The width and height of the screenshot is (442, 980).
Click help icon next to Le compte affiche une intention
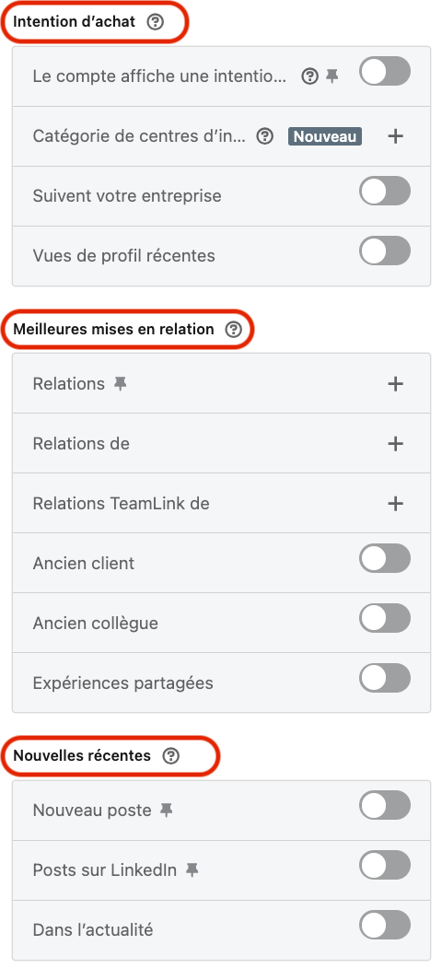pos(310,76)
